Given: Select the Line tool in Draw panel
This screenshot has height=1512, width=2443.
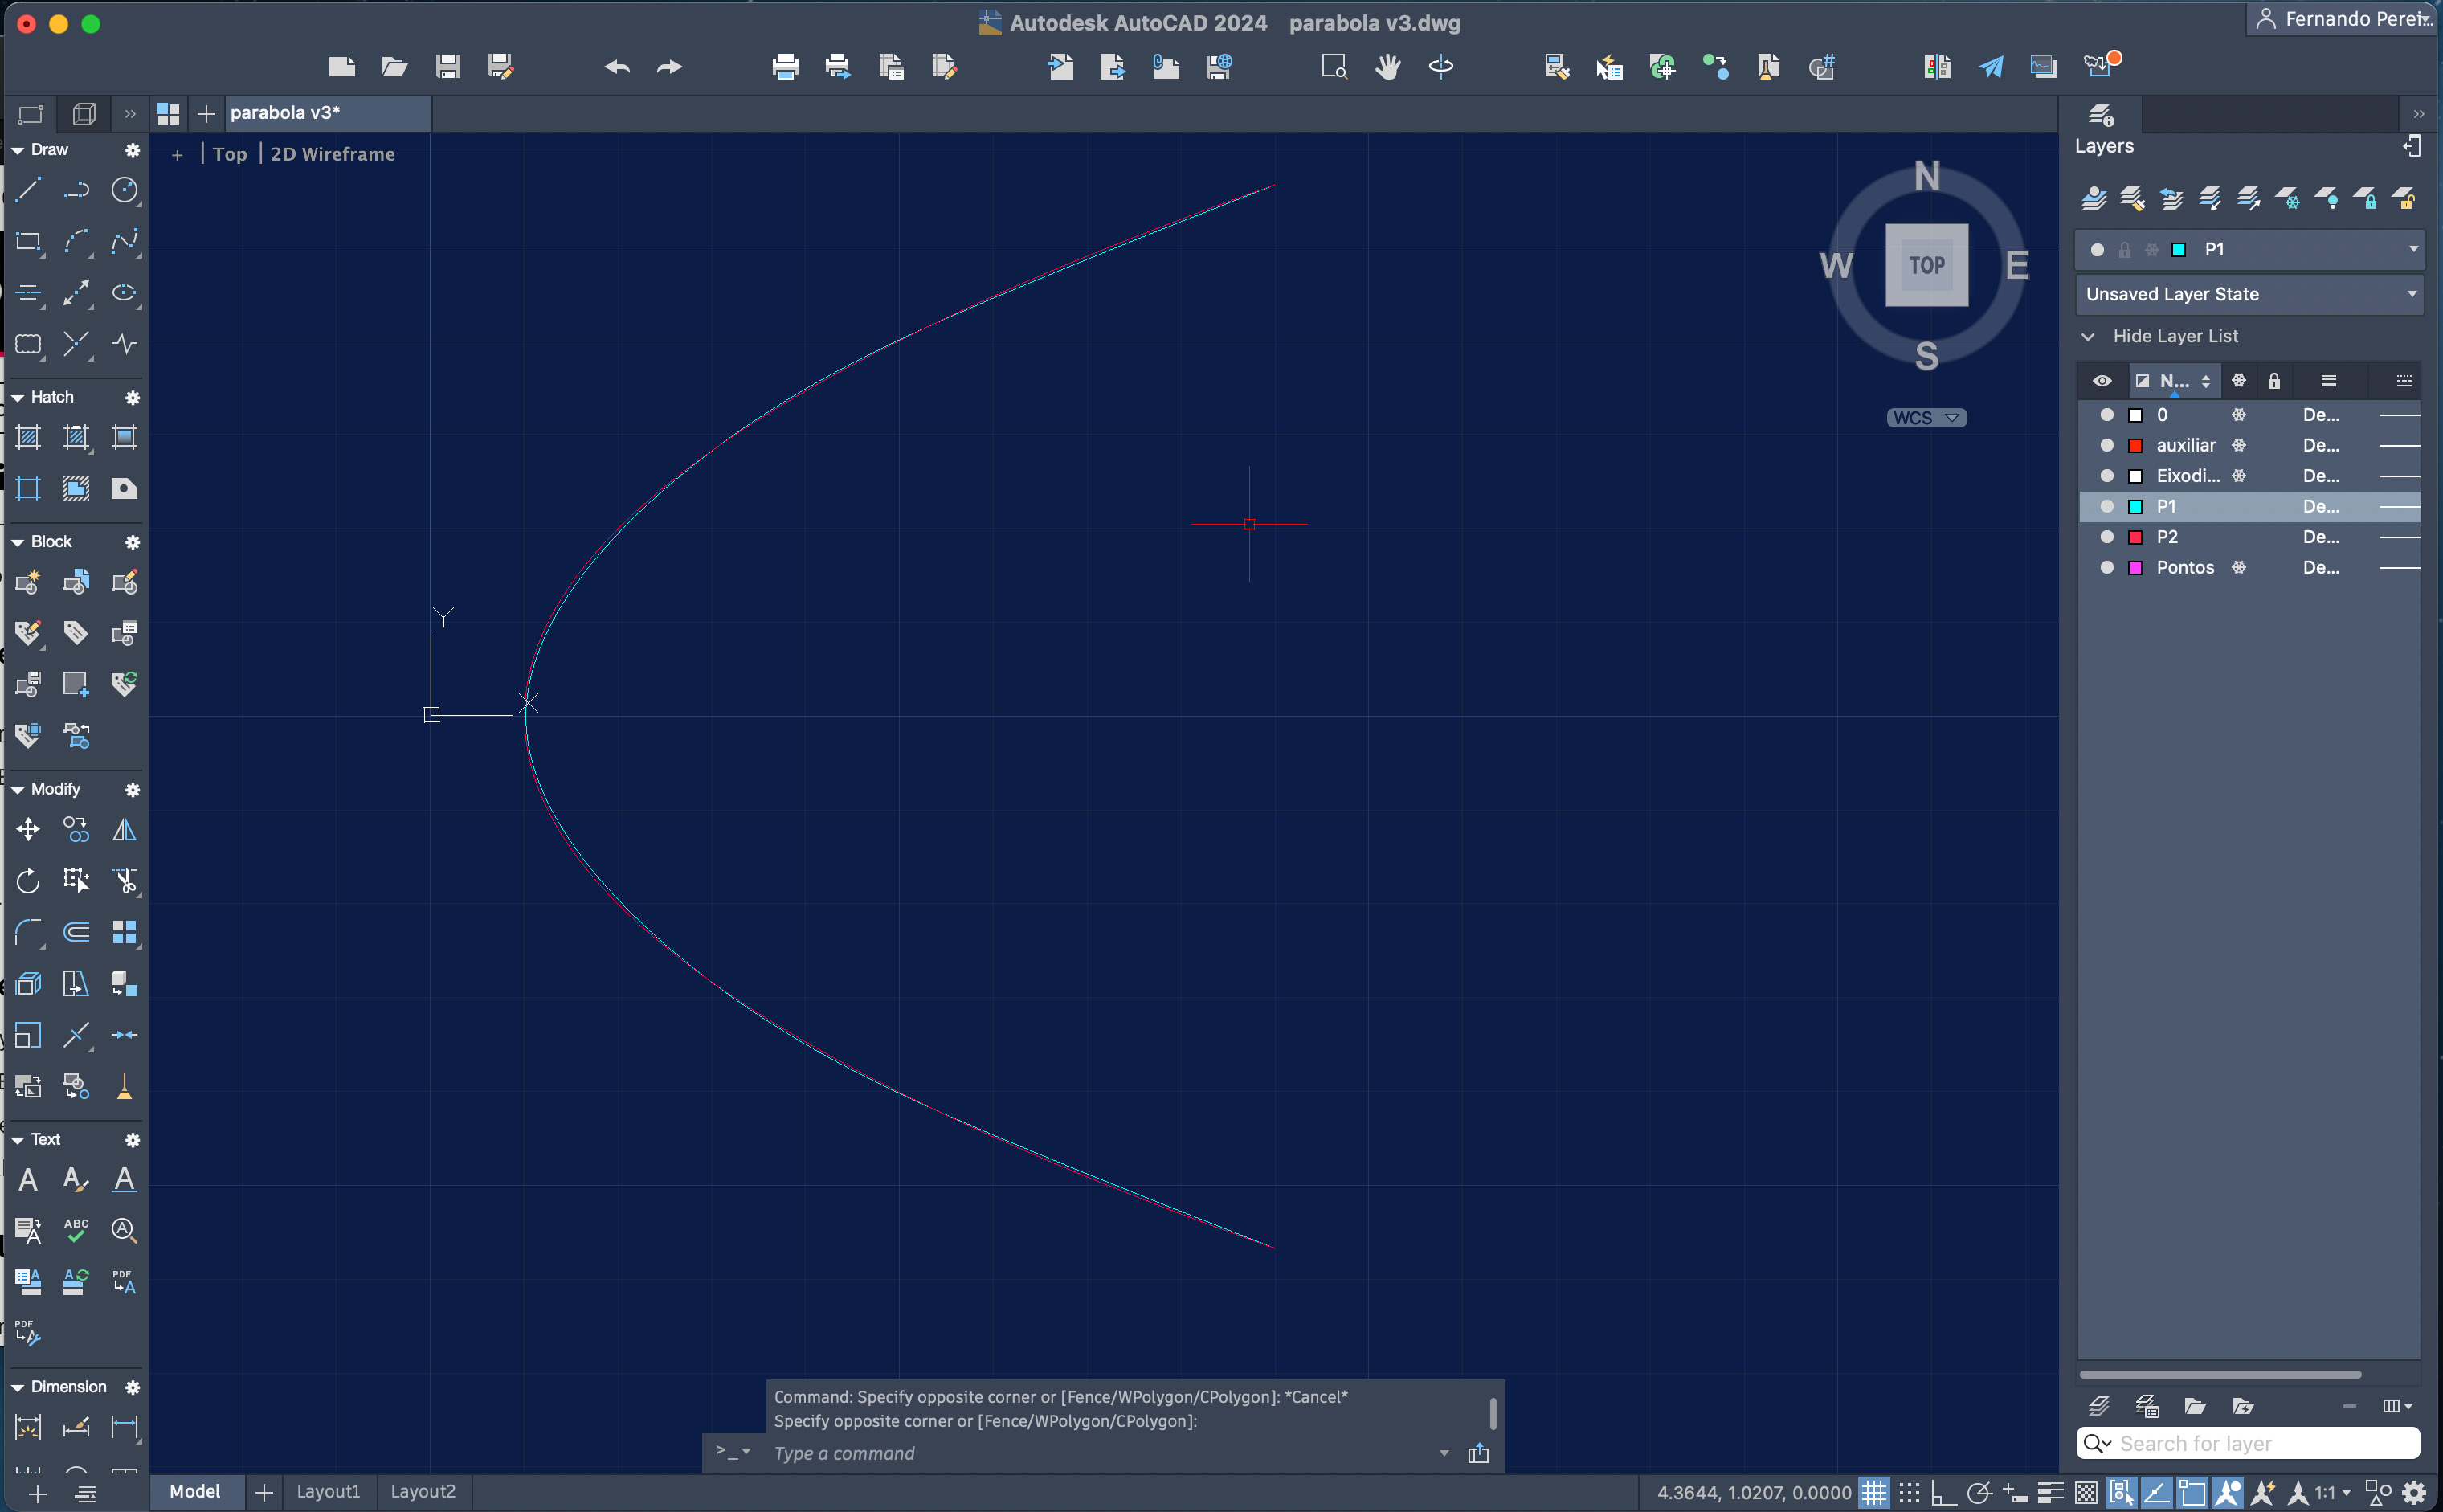Looking at the screenshot, I should tap(27, 189).
